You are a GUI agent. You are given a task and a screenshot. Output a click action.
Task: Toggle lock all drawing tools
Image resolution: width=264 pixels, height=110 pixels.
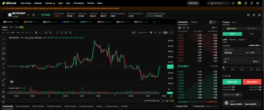4,101
